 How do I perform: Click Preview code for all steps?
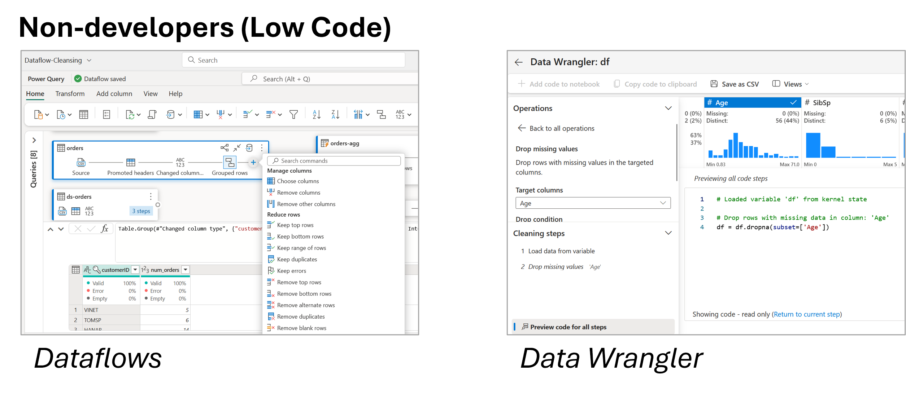pyautogui.click(x=593, y=327)
